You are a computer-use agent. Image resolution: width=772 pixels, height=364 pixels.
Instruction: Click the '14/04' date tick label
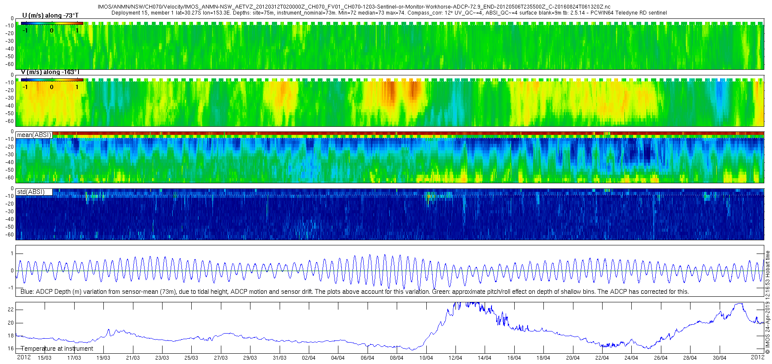[x=485, y=358]
